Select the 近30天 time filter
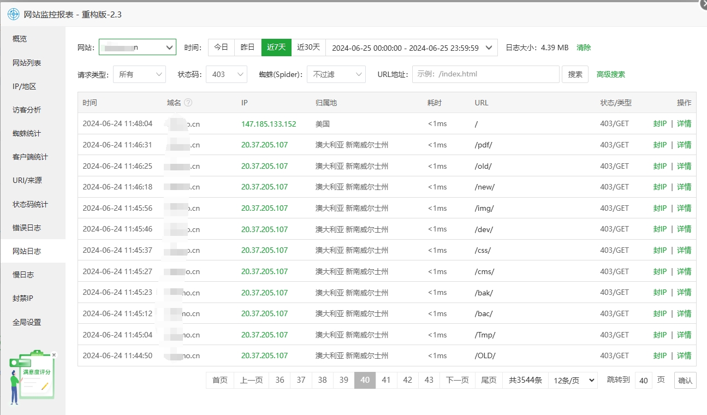This screenshot has height=415, width=707. coord(308,47)
